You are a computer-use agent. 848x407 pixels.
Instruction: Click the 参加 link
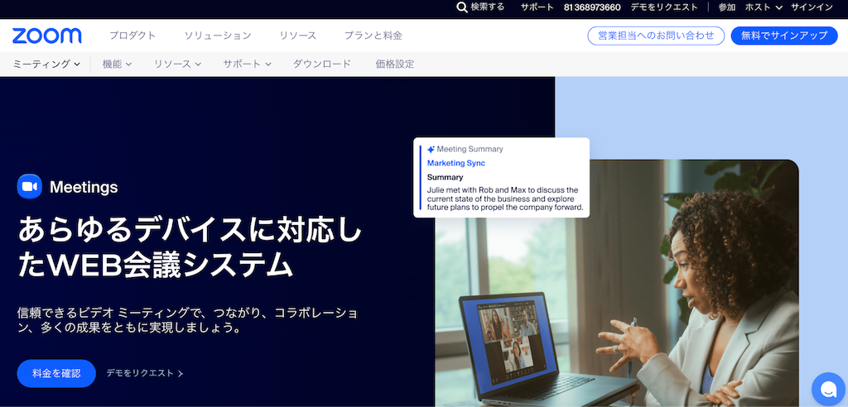pyautogui.click(x=727, y=7)
